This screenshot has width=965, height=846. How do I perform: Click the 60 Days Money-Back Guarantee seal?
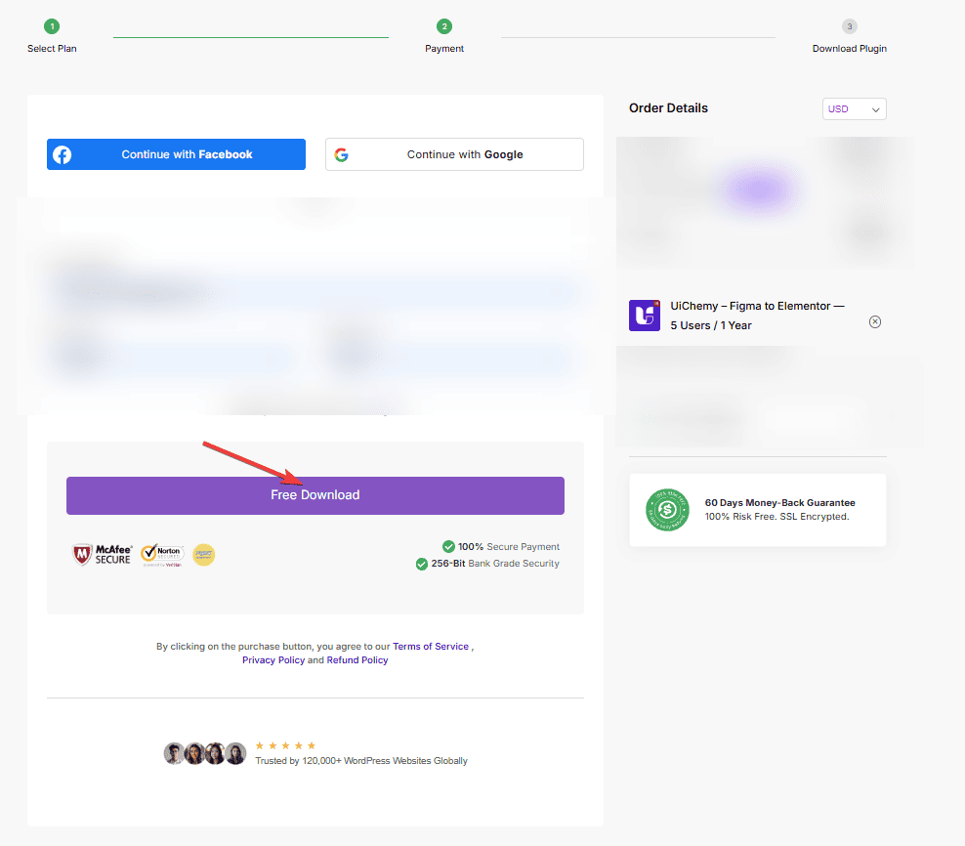coord(667,509)
